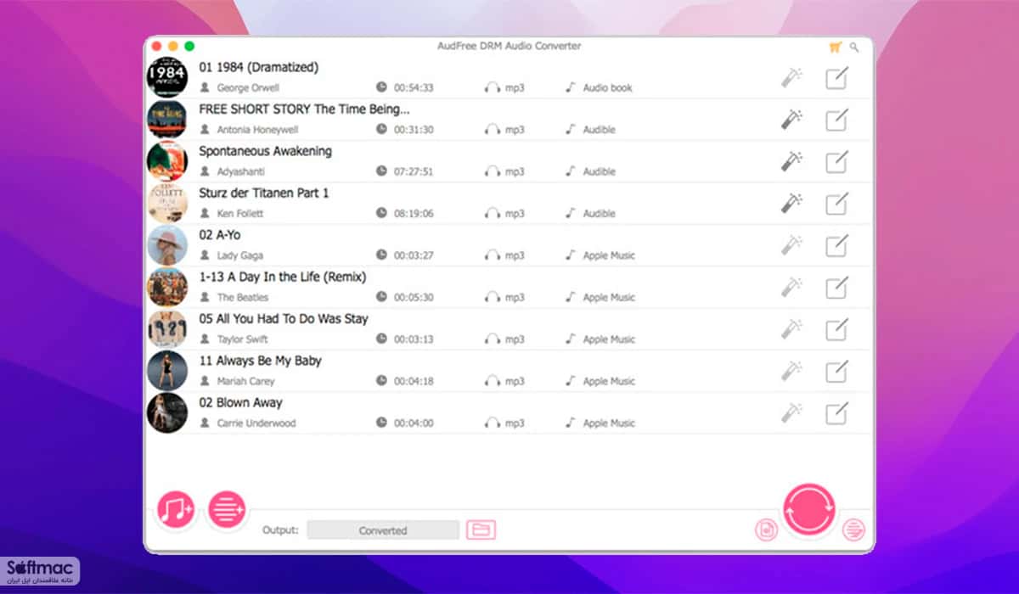Edit tags for Spontaneous Awakening

[x=836, y=162]
